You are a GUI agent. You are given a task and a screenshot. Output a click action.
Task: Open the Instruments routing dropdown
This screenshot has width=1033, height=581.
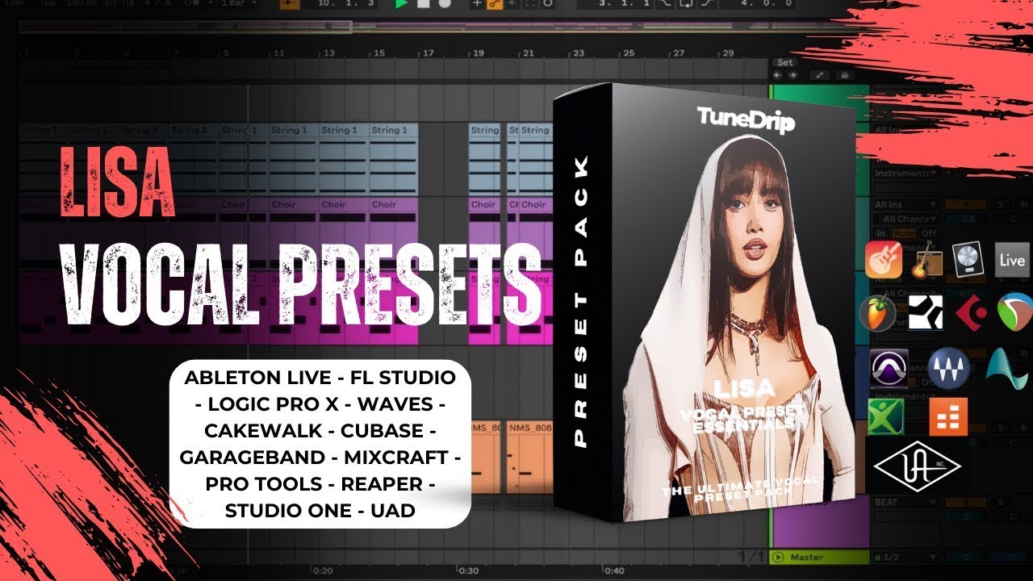pyautogui.click(x=905, y=173)
